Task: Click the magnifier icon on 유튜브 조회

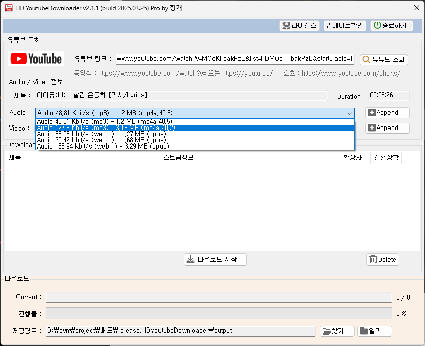Action: (x=366, y=59)
